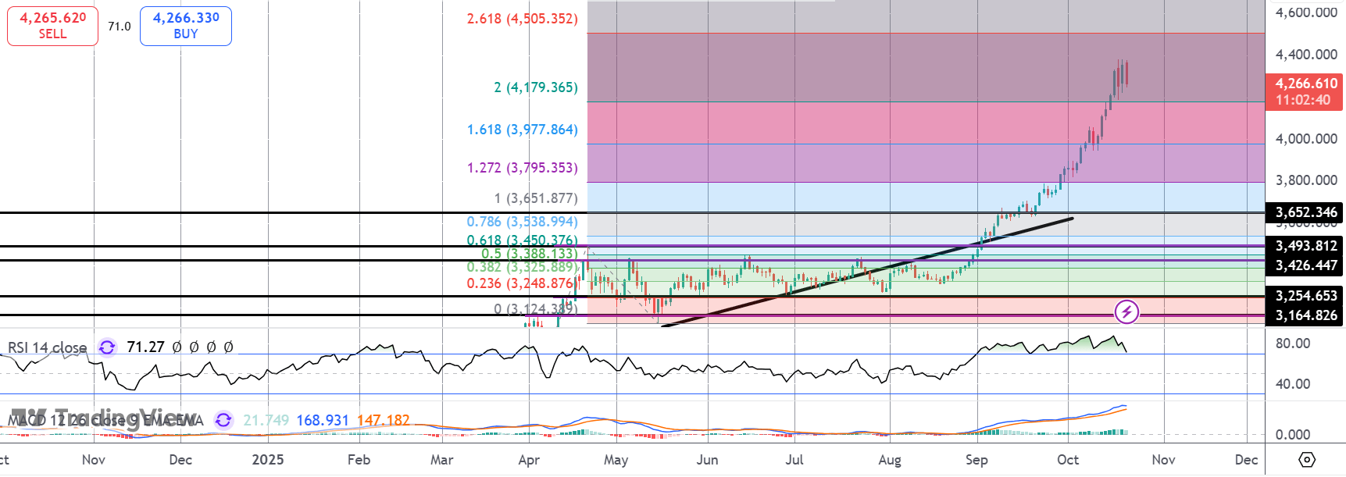This screenshot has height=477, width=1346.
Task: Click the purple lightning bolt icon
Action: pyautogui.click(x=1126, y=312)
